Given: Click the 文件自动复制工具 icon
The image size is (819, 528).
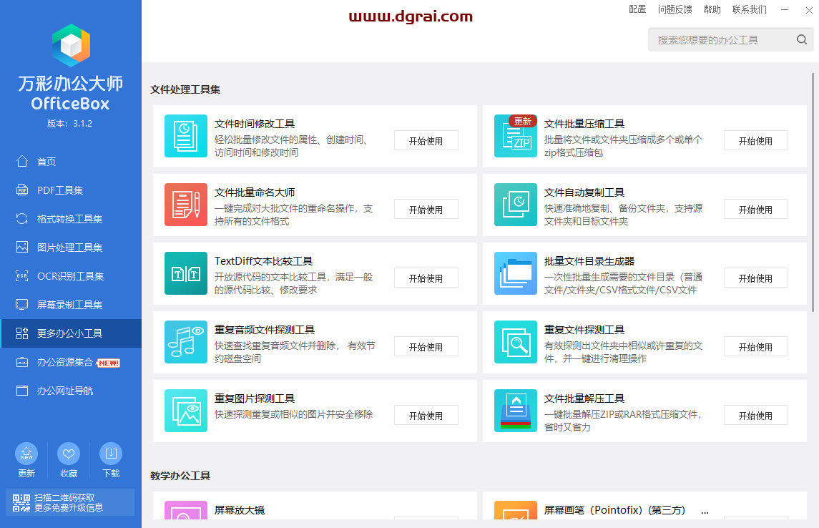Looking at the screenshot, I should 516,205.
